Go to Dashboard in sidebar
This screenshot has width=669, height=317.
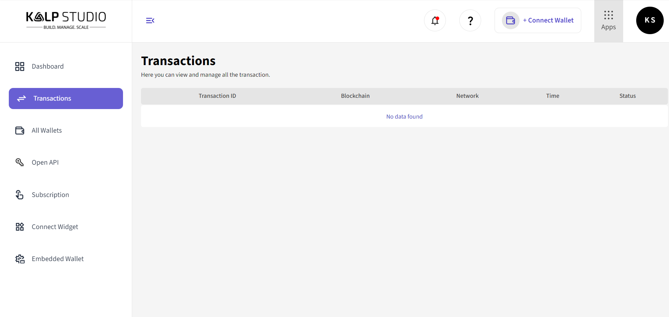(x=48, y=66)
